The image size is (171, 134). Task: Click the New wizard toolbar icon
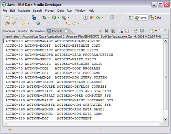point(8,18)
